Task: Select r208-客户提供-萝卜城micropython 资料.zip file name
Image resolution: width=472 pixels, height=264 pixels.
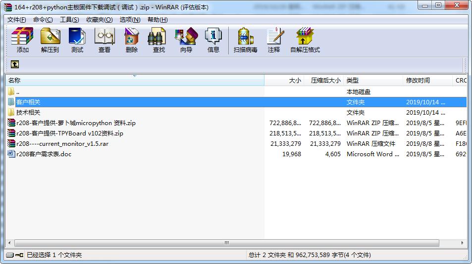Action: (x=76, y=123)
